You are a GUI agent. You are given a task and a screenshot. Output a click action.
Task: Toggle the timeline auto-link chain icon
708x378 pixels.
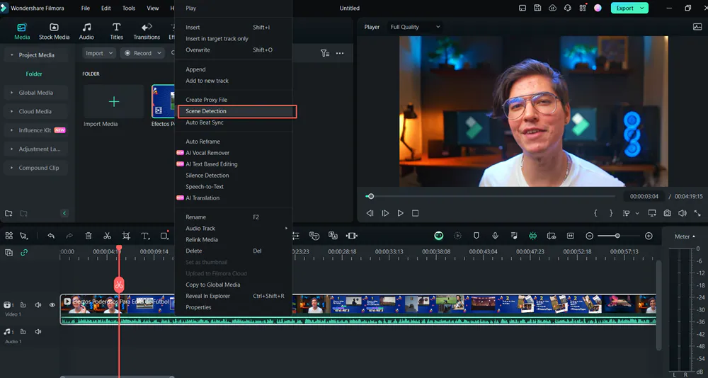[24, 252]
